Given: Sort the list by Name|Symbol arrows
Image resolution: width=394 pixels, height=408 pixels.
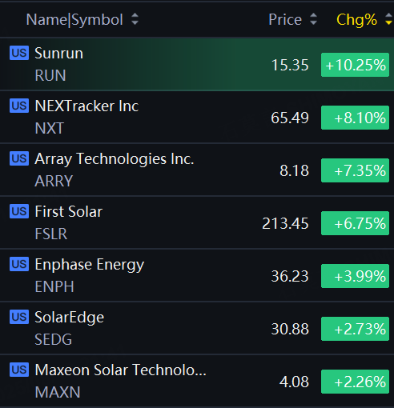Looking at the screenshot, I should [x=135, y=19].
